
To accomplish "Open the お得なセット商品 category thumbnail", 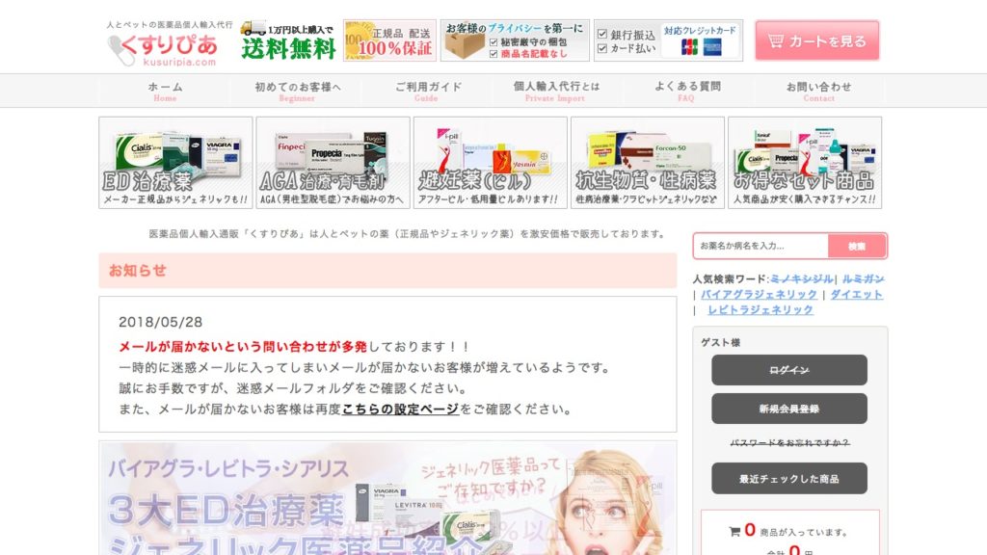I will coord(805,162).
